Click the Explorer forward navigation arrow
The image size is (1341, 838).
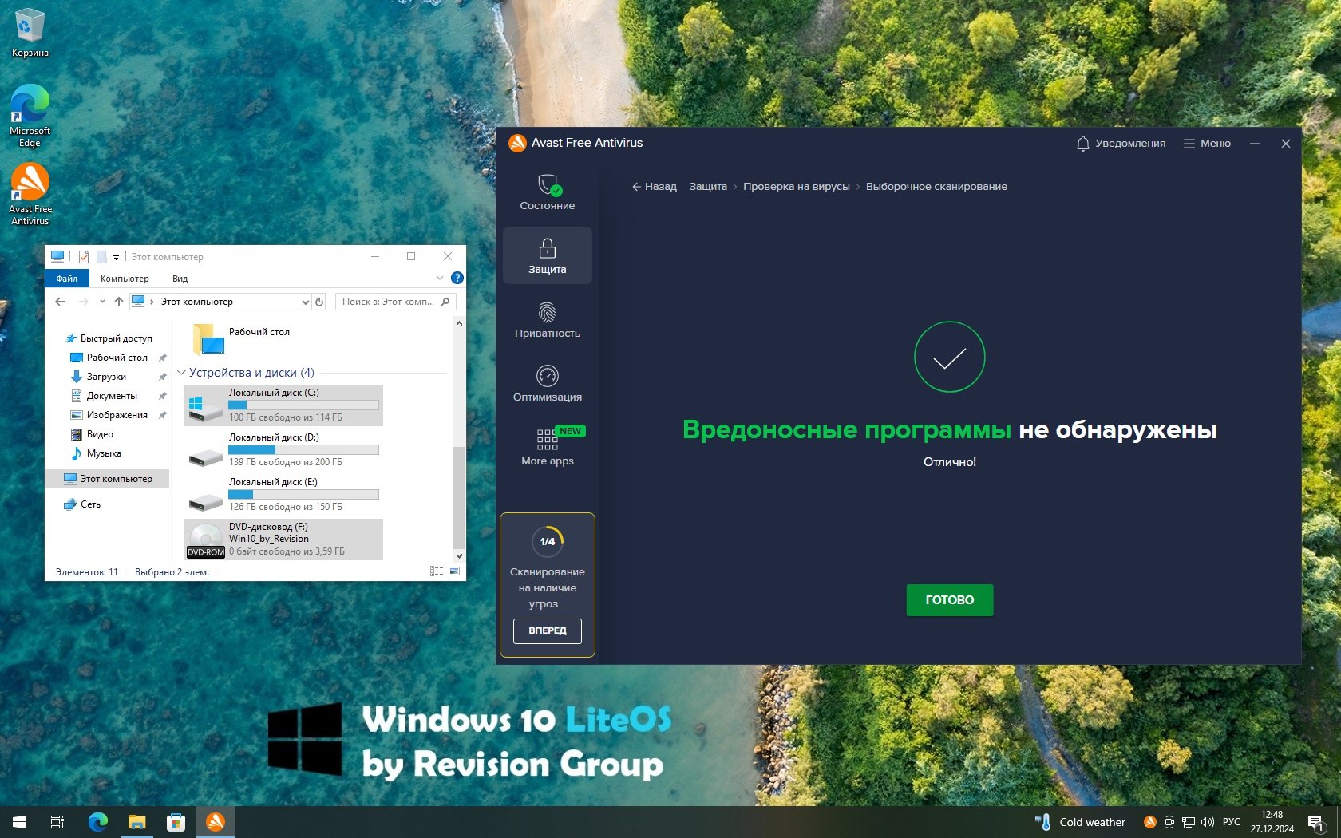(83, 302)
